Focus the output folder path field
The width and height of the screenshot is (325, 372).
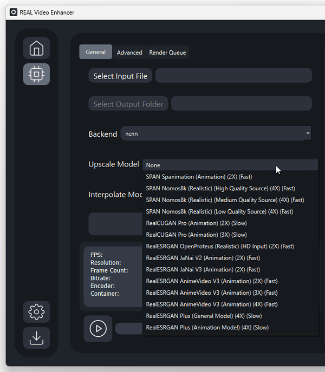242,103
